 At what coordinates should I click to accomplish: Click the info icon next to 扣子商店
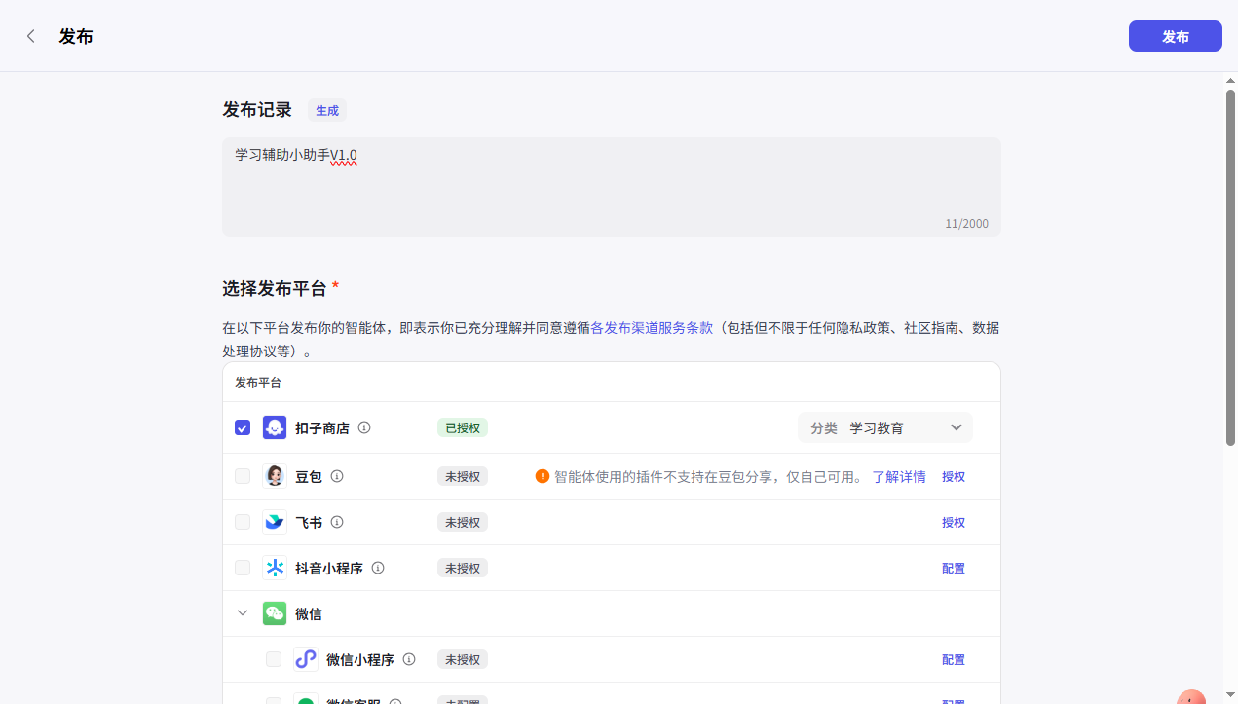(363, 427)
